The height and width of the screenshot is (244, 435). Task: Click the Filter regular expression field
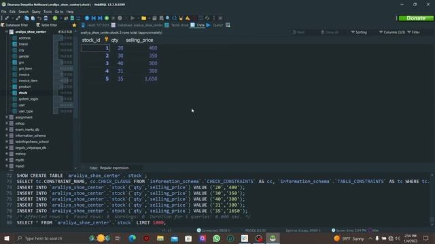pos(121,168)
